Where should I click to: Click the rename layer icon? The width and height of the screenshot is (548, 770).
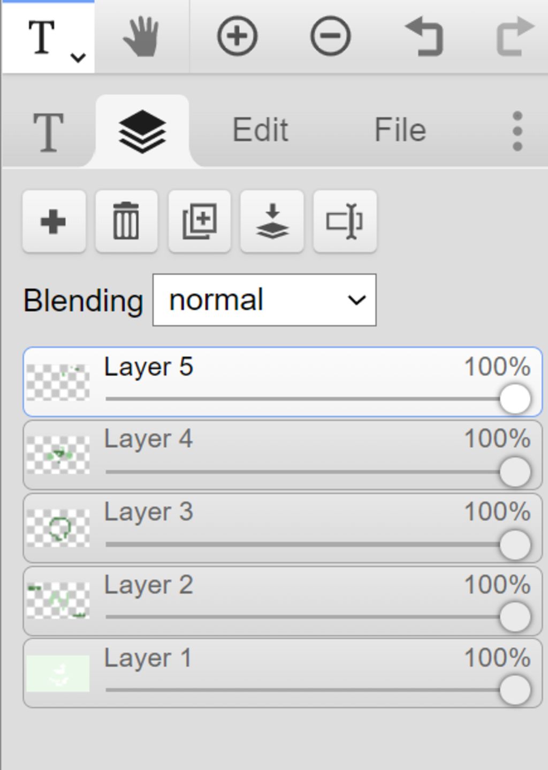[x=345, y=221]
